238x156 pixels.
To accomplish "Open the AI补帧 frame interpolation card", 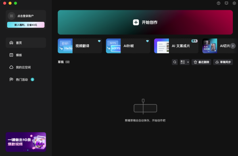I will coord(128,46).
